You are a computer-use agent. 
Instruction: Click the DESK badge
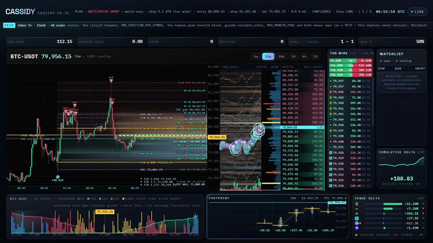click(9, 25)
